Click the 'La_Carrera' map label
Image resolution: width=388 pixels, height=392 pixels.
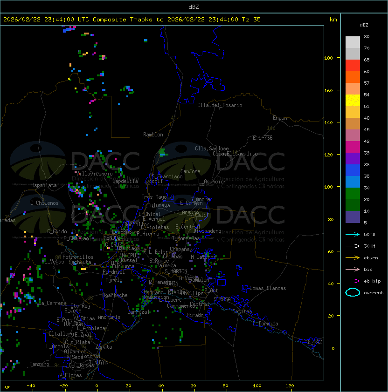(x=53, y=303)
